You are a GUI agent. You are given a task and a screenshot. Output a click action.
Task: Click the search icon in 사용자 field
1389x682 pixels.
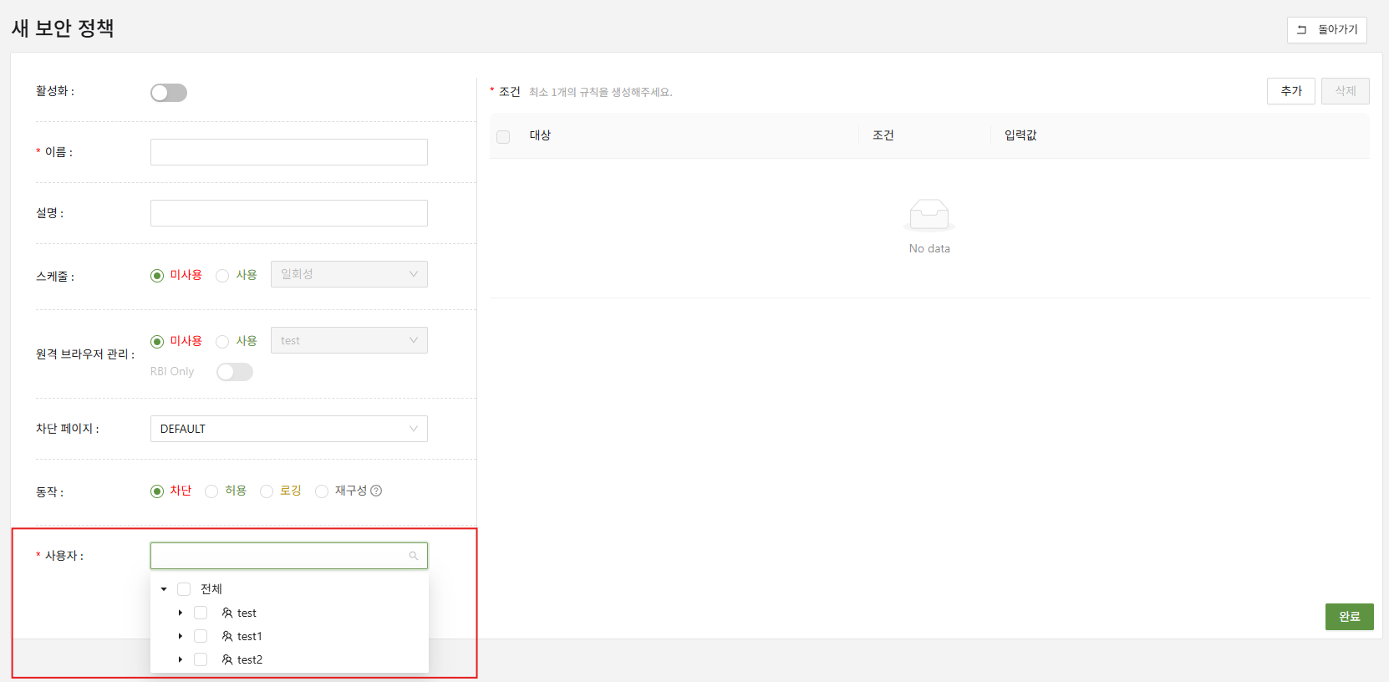point(413,556)
